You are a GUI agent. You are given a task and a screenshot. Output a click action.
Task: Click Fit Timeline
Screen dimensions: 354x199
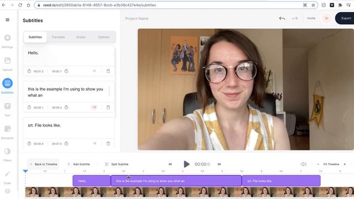pos(331,164)
